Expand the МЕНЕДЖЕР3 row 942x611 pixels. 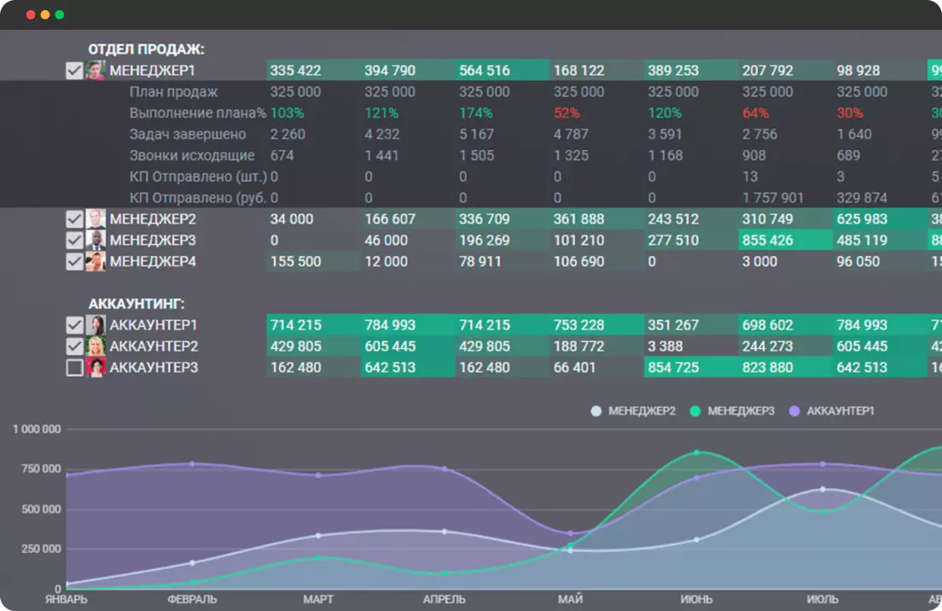click(153, 241)
